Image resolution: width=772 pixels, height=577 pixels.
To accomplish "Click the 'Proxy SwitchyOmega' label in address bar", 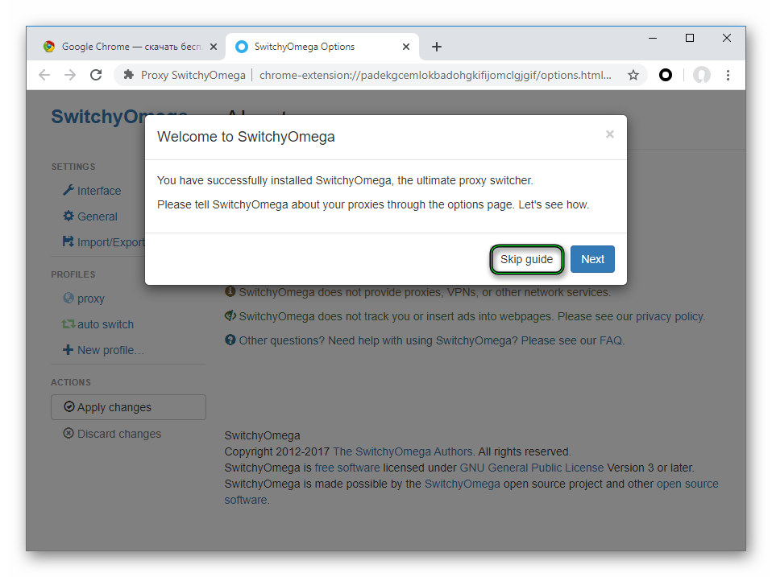I will pyautogui.click(x=193, y=75).
